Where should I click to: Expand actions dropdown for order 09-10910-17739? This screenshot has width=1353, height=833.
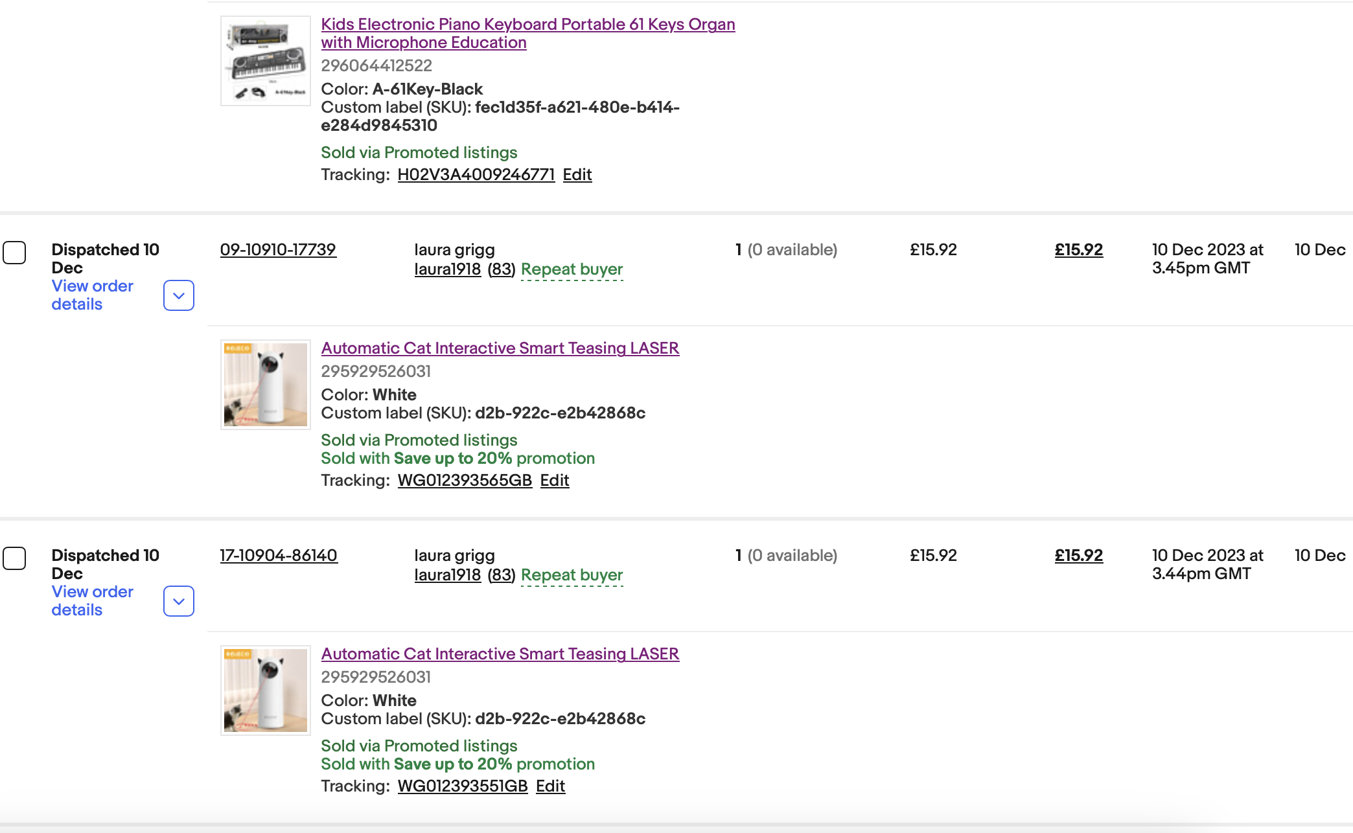[179, 295]
